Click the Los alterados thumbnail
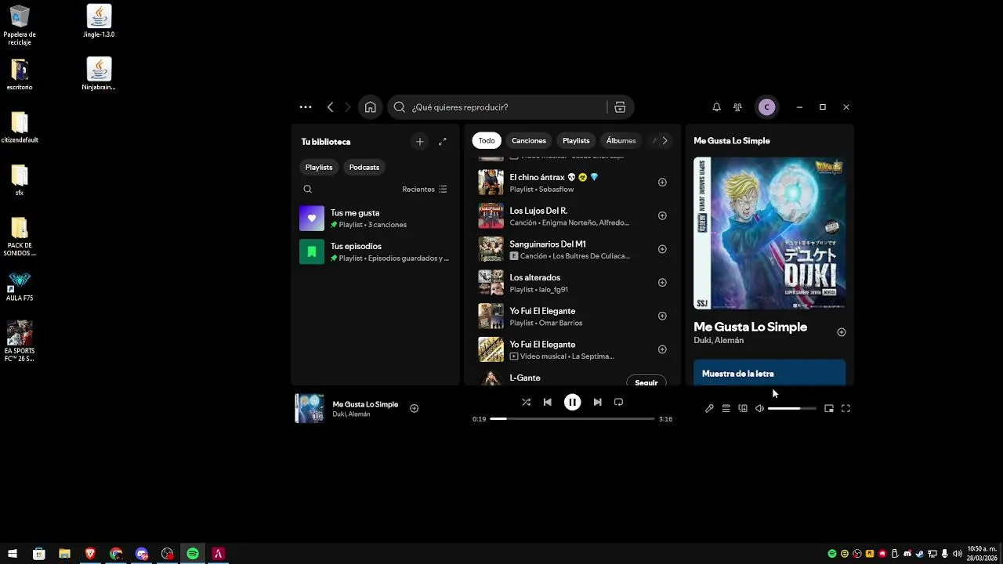The height and width of the screenshot is (564, 1003). [491, 283]
